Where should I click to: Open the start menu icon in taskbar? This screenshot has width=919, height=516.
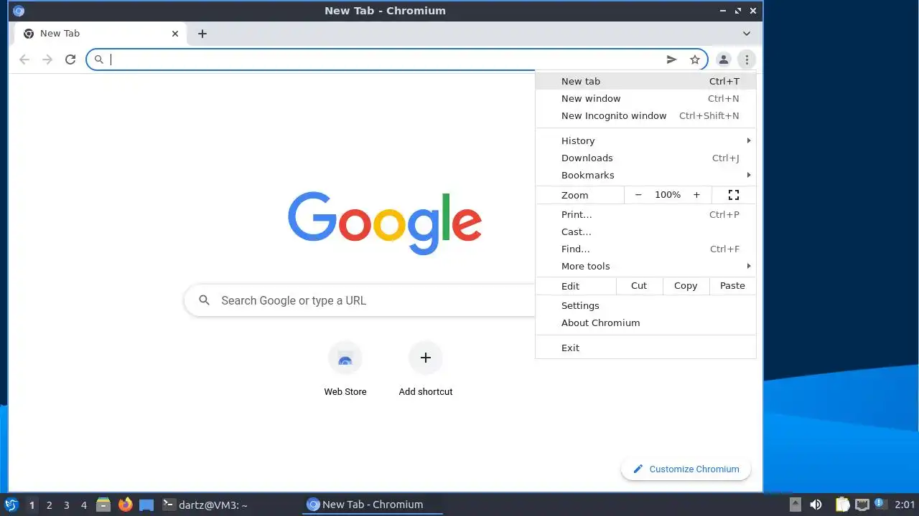click(11, 505)
